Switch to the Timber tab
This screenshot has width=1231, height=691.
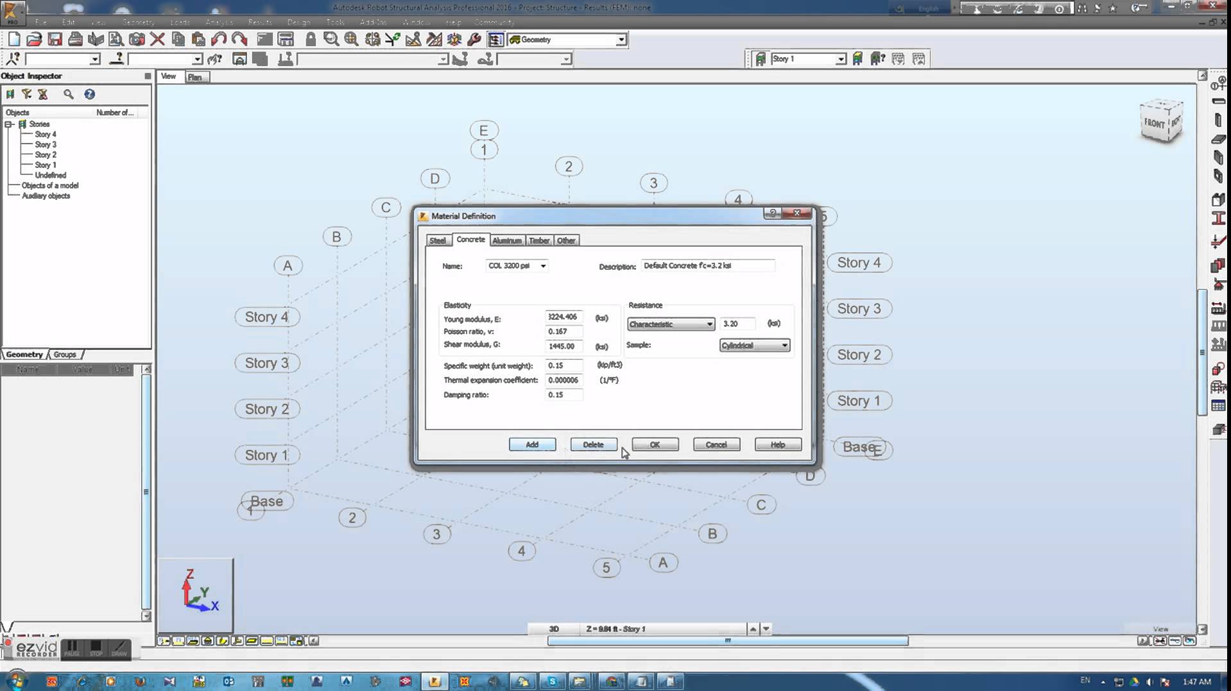[539, 241]
